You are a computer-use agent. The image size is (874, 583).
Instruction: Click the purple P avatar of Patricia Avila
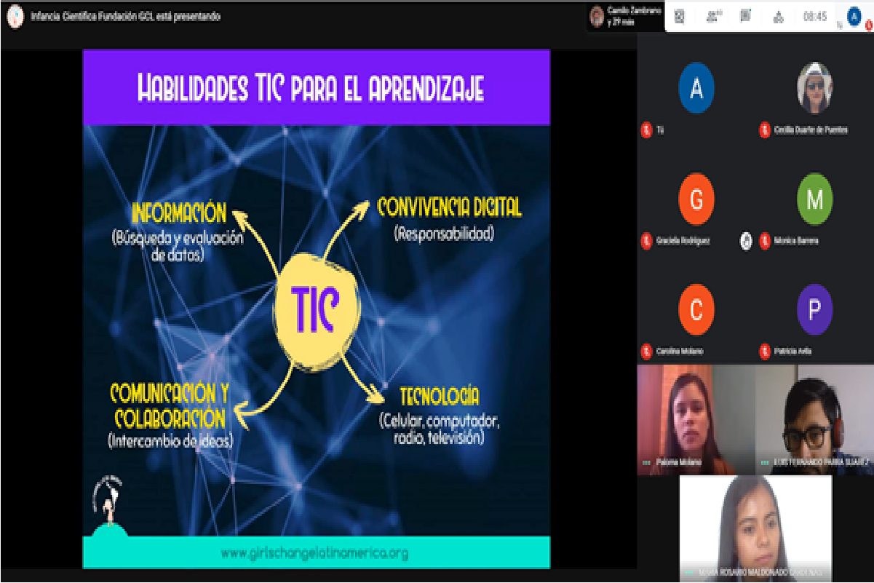(814, 309)
